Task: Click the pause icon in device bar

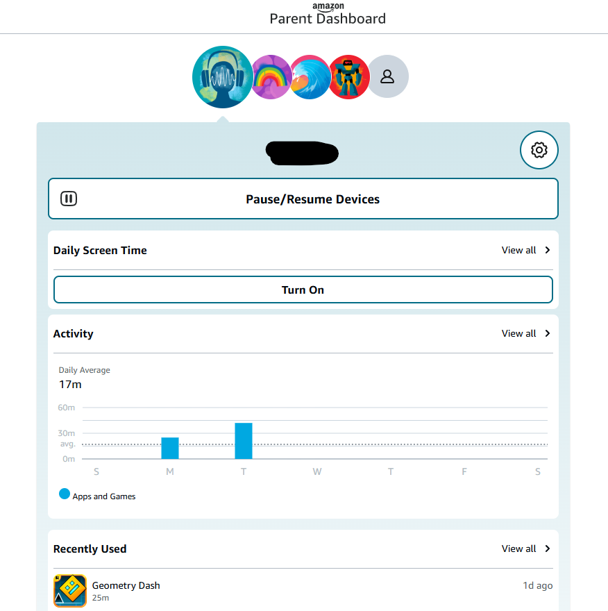Action: click(x=69, y=199)
